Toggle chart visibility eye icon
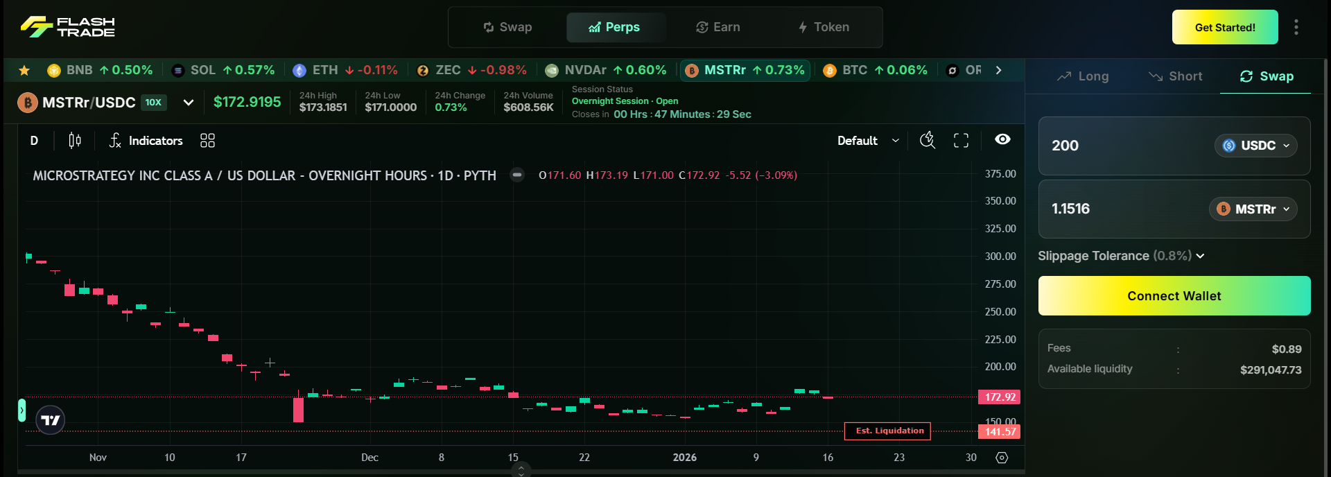This screenshot has width=1331, height=477. tap(1002, 139)
